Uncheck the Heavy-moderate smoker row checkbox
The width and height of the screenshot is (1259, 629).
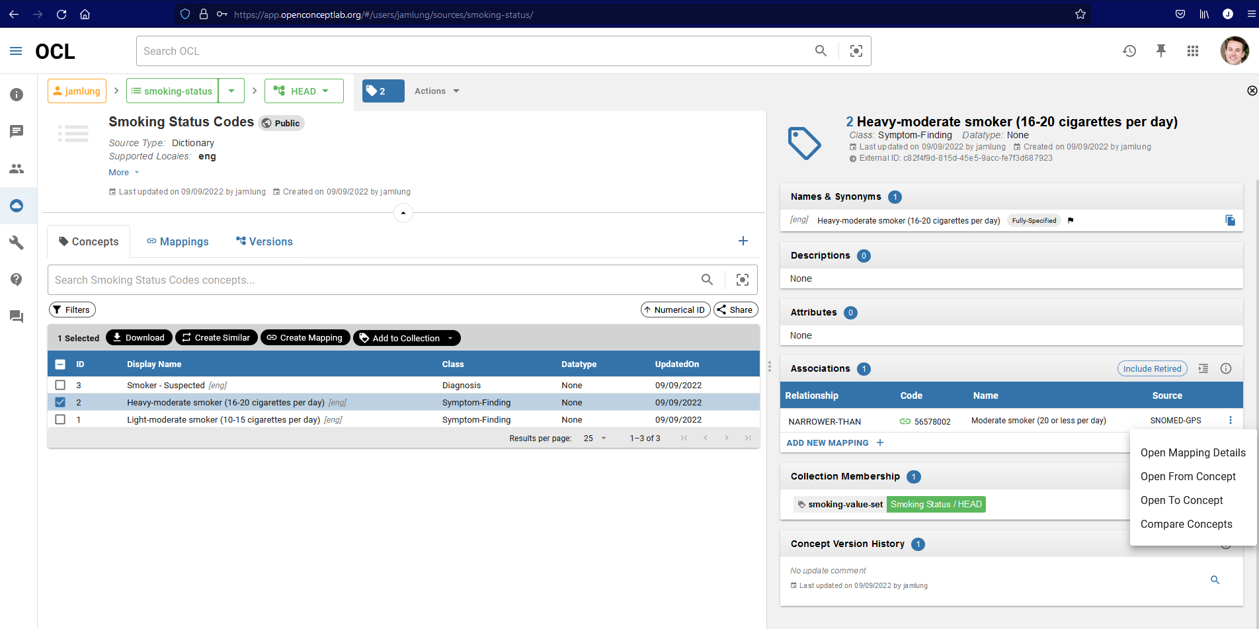[x=60, y=402]
